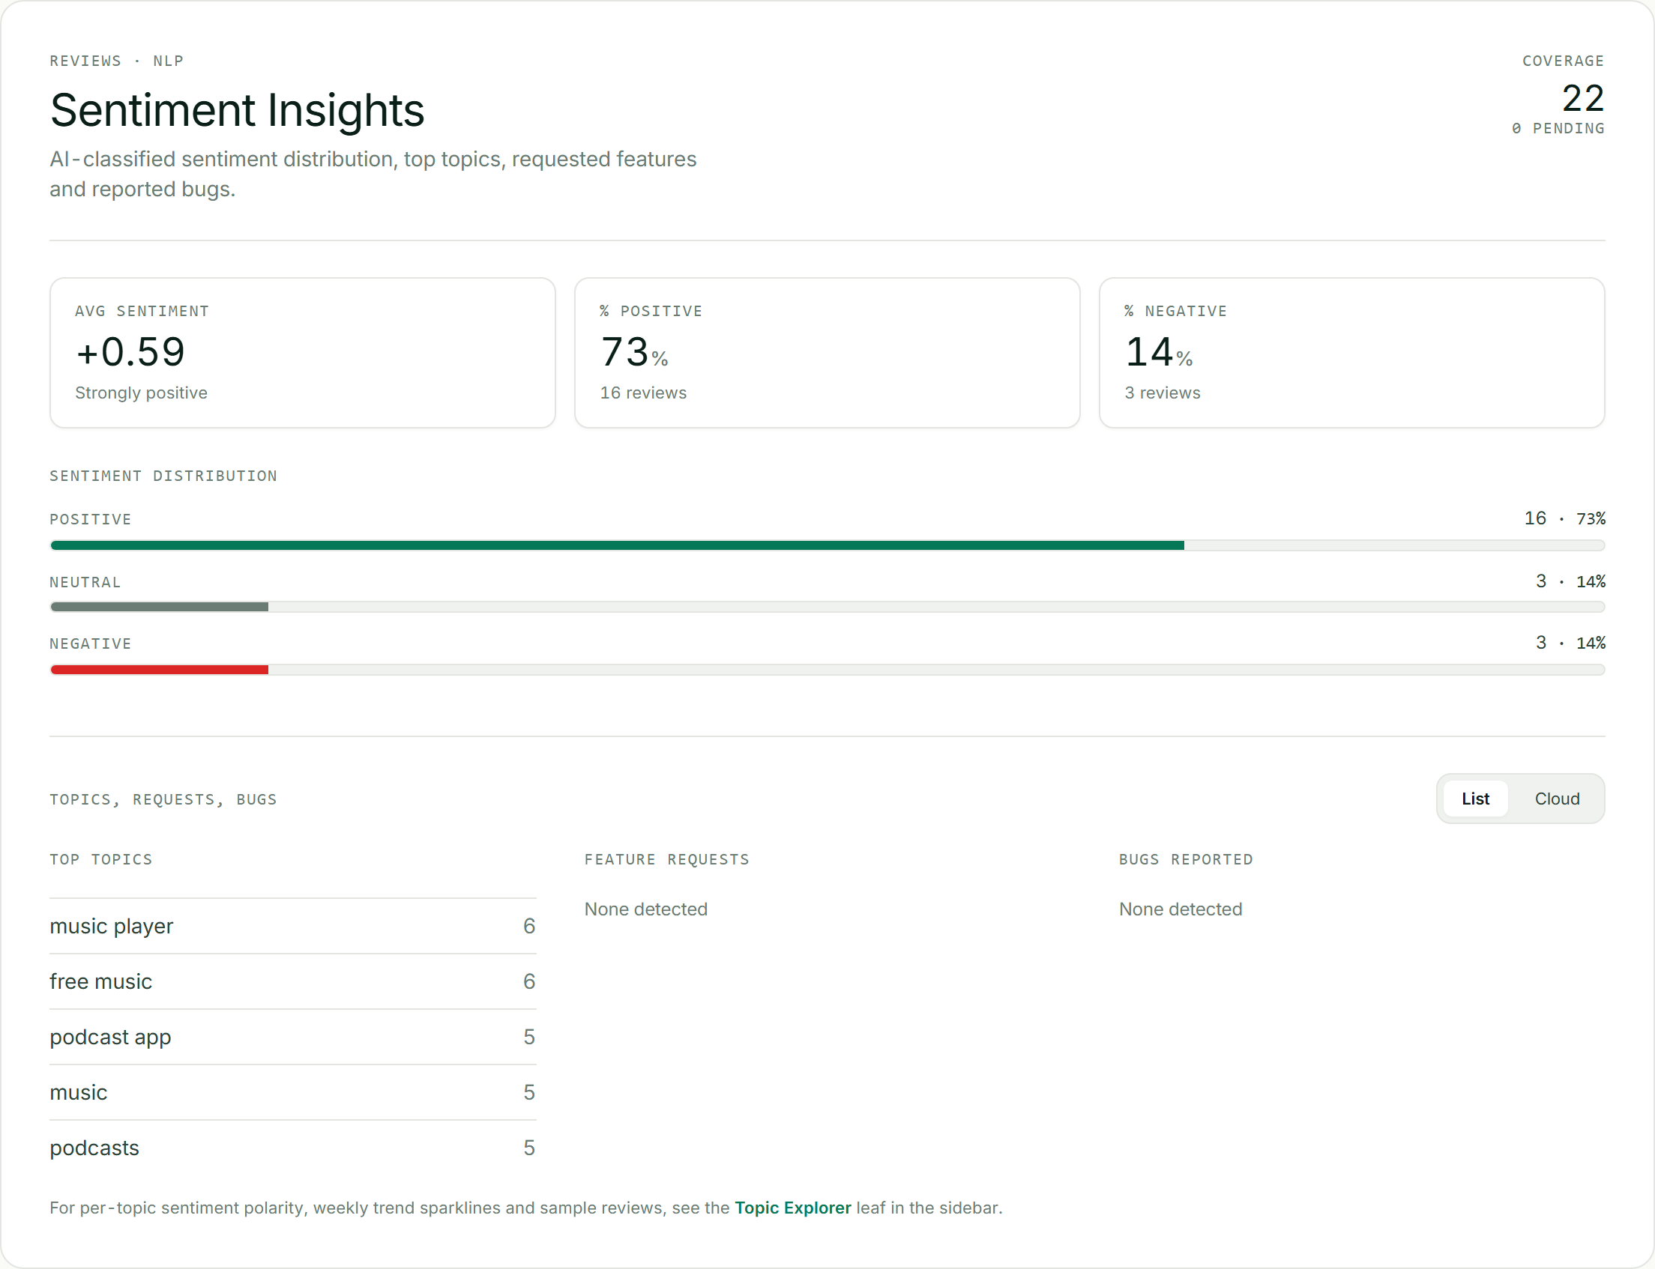Select the 'music' topic row
Screen dimensions: 1655x1269
tap(292, 1092)
